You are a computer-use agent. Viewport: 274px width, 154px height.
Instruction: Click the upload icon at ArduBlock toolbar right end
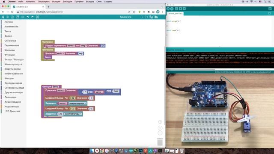click(x=156, y=17)
